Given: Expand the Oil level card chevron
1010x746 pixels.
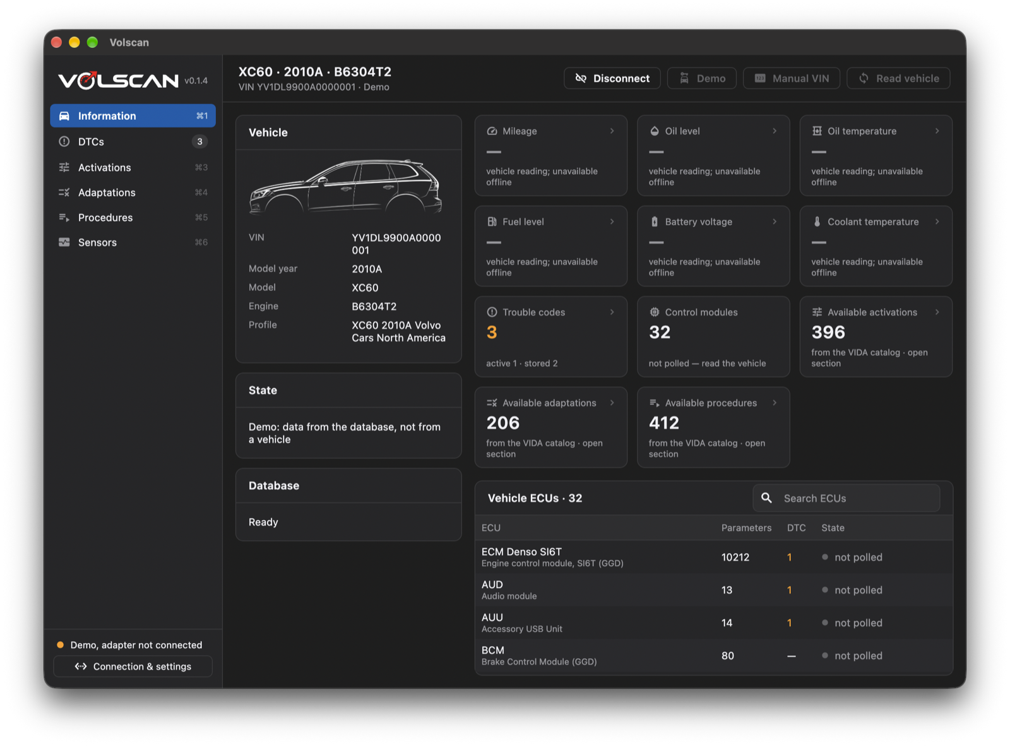Looking at the screenshot, I should click(775, 131).
